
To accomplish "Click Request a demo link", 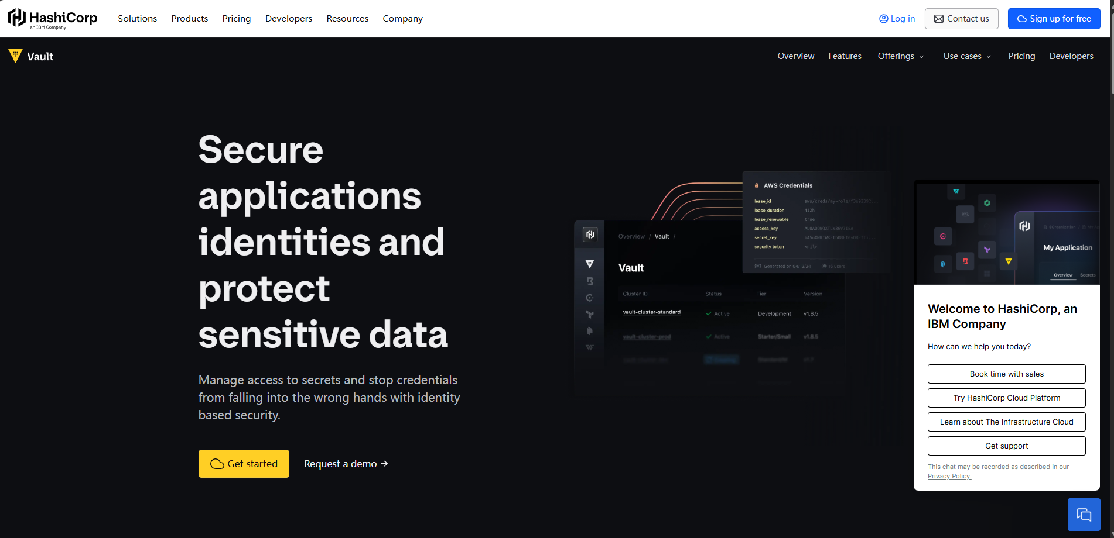I will point(346,464).
